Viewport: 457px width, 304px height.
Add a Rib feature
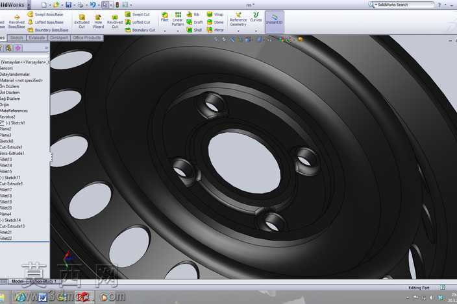pos(193,14)
